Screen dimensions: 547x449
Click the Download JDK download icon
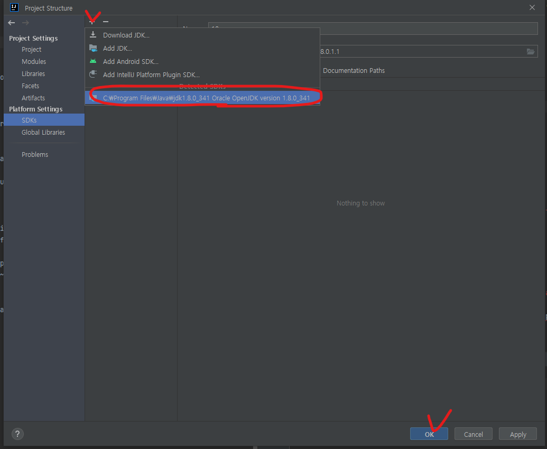pyautogui.click(x=93, y=34)
